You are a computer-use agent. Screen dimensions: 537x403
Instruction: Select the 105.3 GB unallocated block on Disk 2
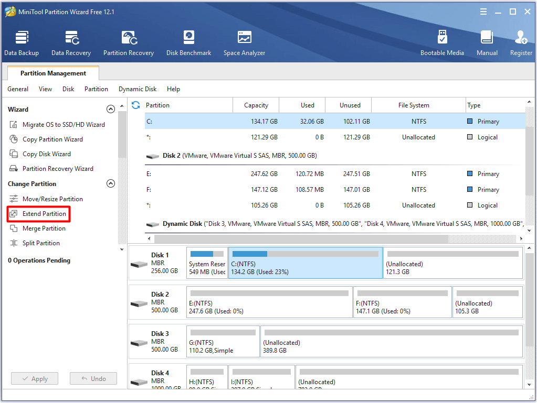(x=488, y=302)
